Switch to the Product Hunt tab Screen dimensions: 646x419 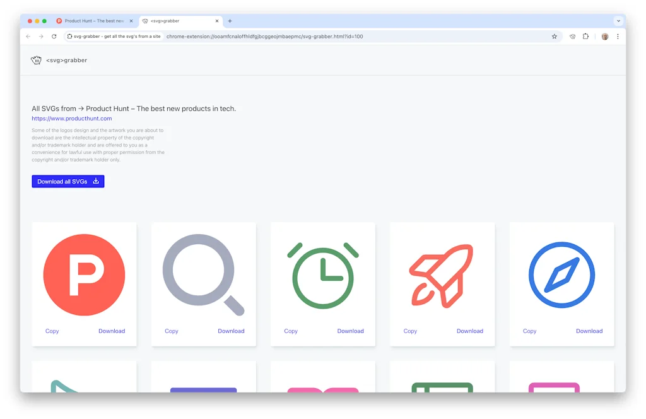coord(95,20)
